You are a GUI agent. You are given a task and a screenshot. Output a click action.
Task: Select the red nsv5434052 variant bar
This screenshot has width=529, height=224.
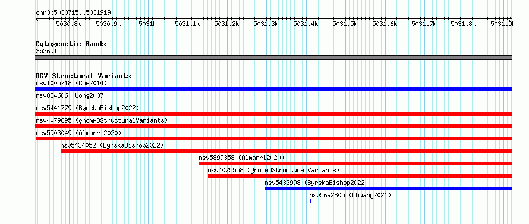286,151
